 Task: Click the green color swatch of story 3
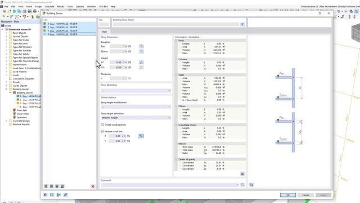tap(45, 24)
